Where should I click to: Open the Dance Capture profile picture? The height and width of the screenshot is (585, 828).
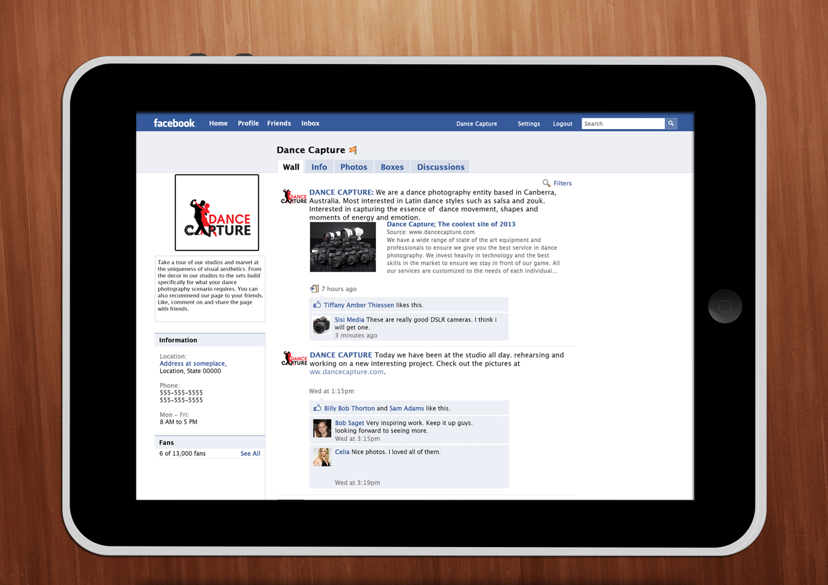click(x=217, y=212)
